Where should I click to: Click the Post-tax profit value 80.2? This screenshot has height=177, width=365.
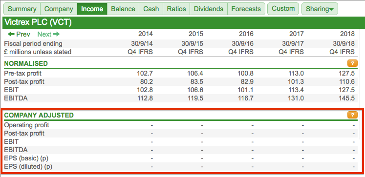tap(147, 82)
